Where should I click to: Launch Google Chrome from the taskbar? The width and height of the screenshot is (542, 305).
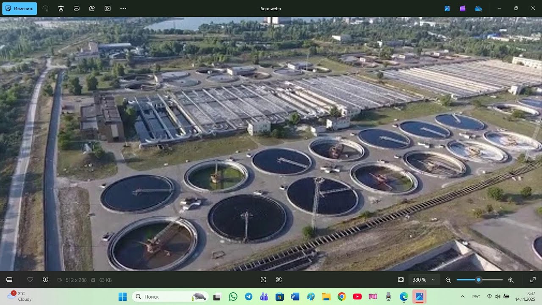(342, 297)
